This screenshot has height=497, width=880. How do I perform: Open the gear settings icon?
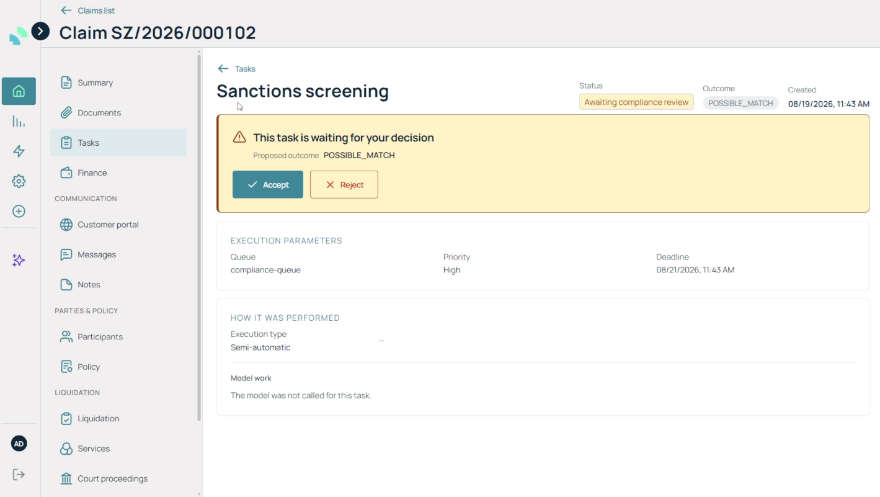click(19, 181)
